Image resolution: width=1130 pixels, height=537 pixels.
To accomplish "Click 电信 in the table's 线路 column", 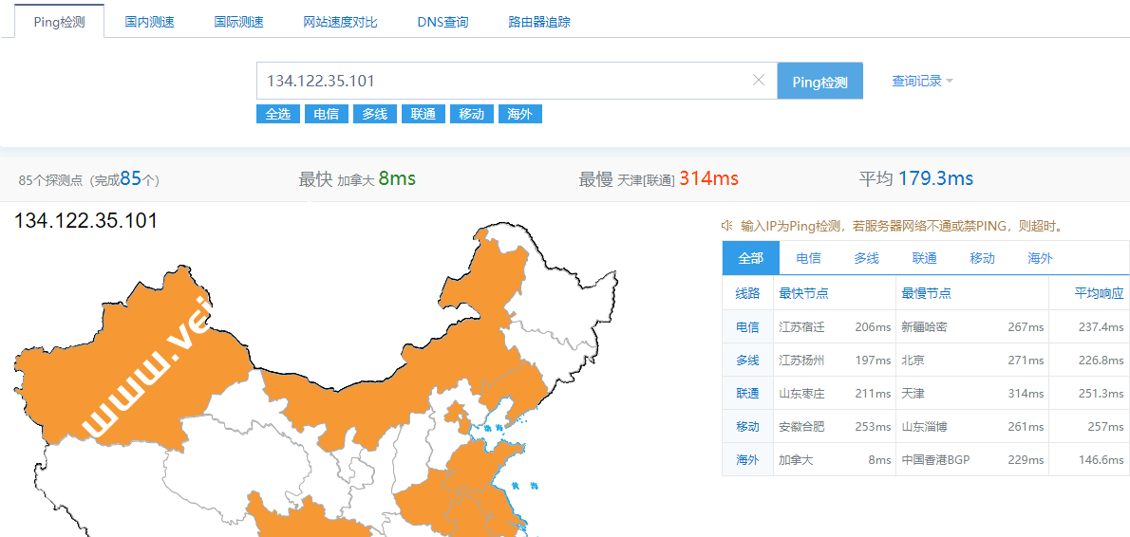I will [x=747, y=326].
